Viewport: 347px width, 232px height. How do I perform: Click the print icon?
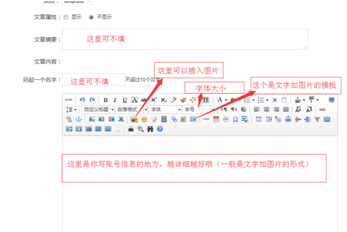pyautogui.click(x=131, y=129)
